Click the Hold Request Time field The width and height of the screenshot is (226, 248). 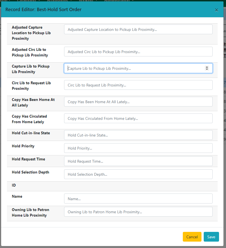click(x=138, y=161)
